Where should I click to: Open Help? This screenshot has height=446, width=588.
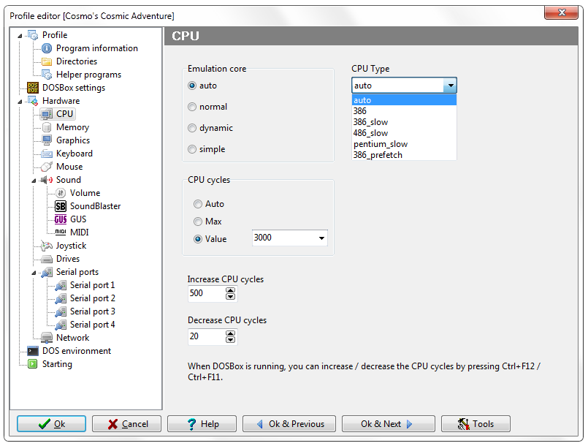(202, 424)
